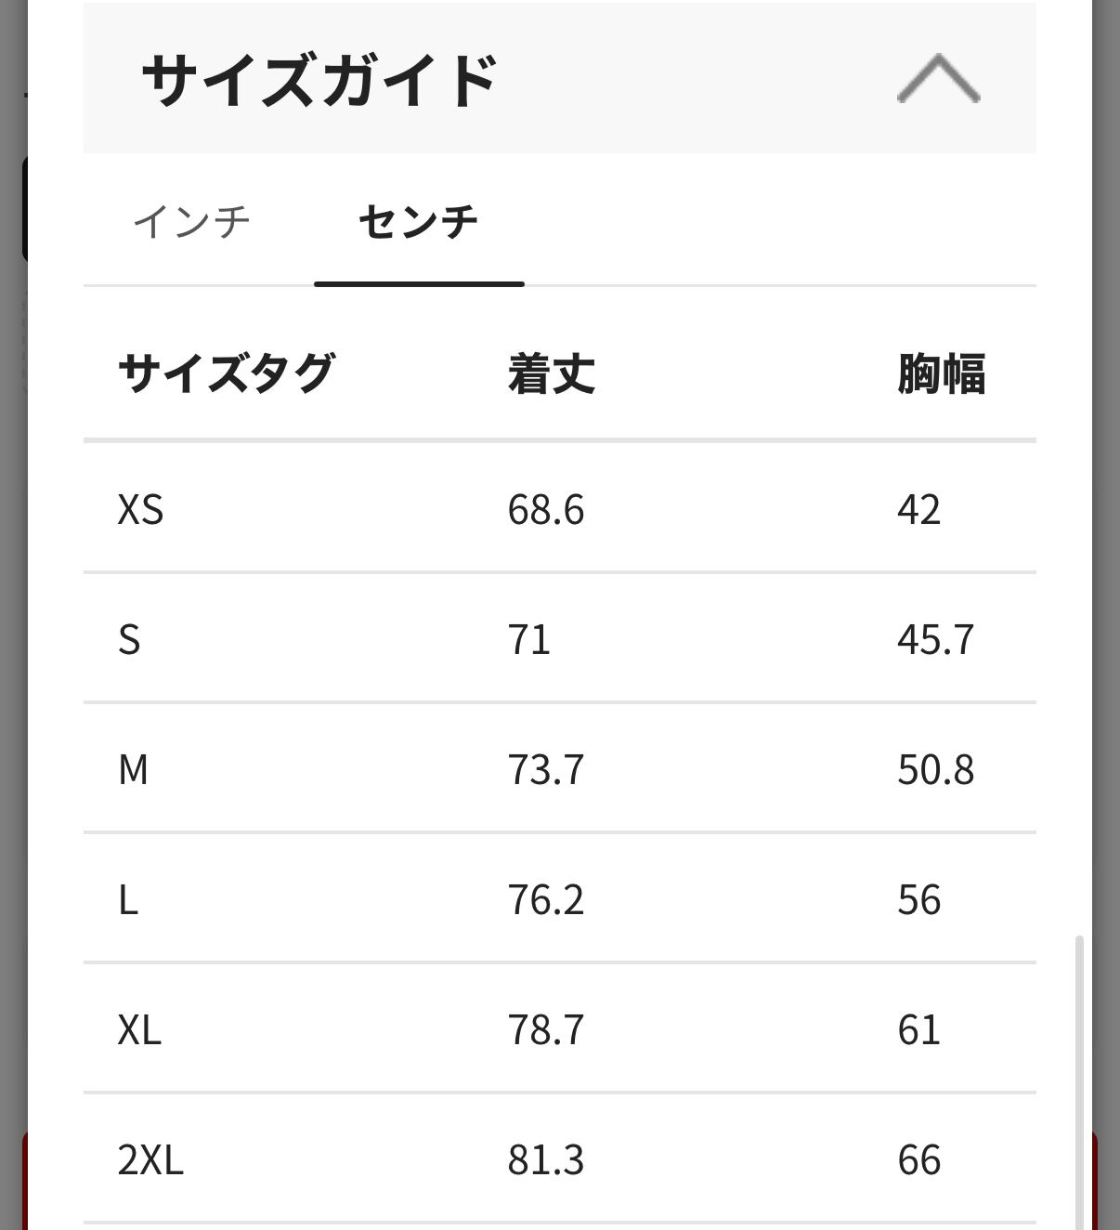
Task: Select the M size row label
Action: pos(133,769)
